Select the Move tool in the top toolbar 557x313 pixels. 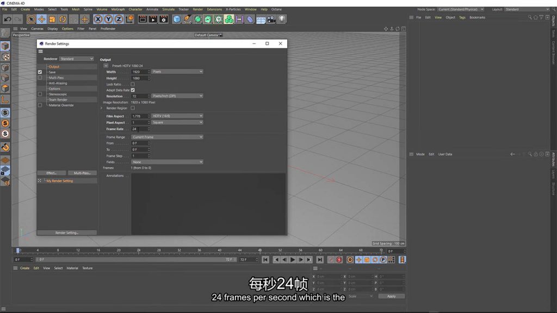click(x=41, y=20)
